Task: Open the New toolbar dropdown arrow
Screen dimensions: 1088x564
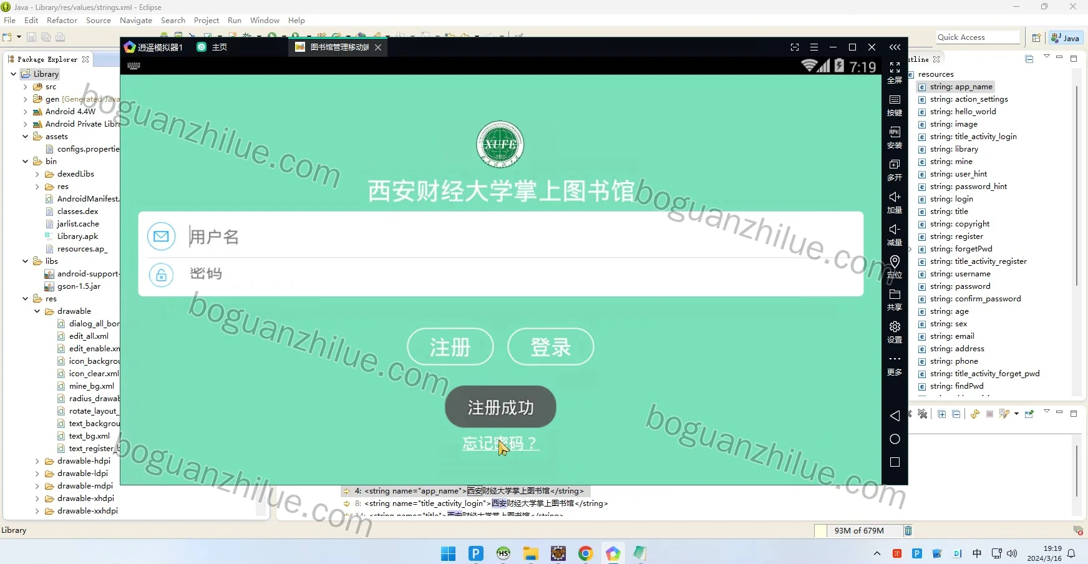Action: 19,37
